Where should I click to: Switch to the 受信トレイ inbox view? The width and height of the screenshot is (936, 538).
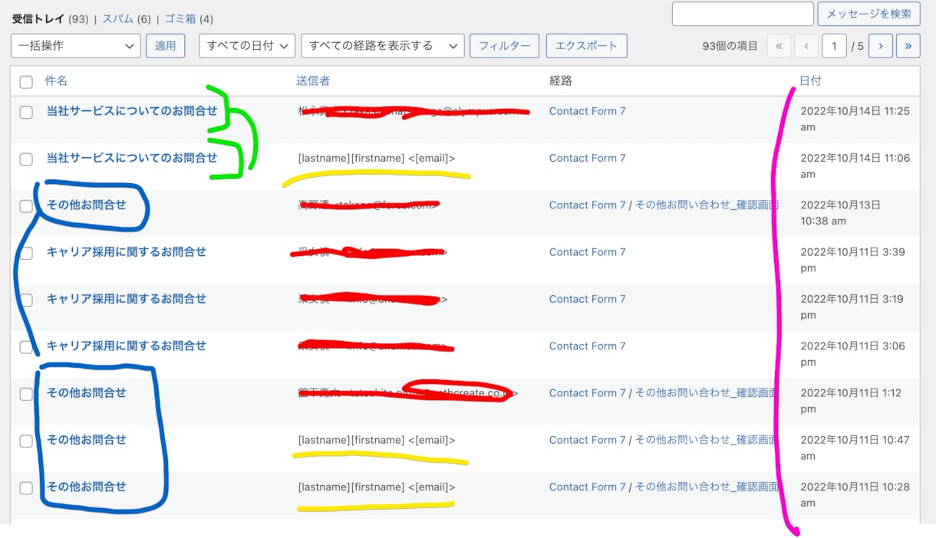tap(38, 18)
